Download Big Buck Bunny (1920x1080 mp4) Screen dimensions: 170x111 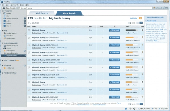point(114,37)
